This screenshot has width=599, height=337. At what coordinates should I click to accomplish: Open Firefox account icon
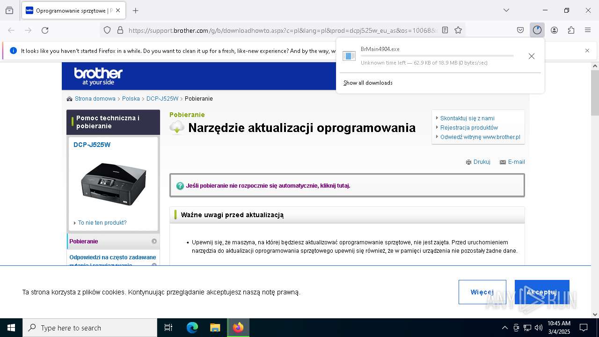554,30
